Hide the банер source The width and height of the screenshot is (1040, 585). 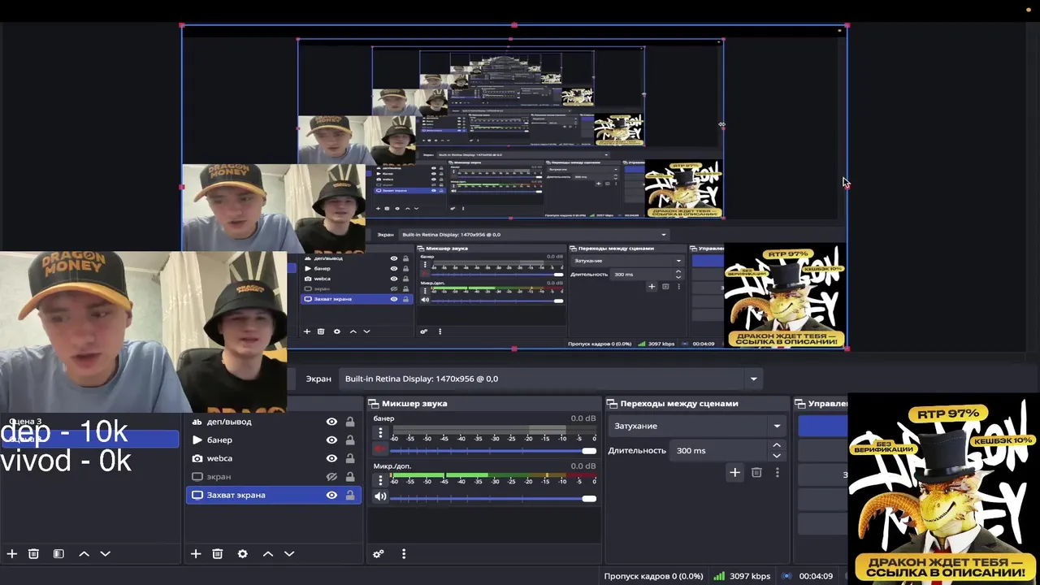point(331,440)
